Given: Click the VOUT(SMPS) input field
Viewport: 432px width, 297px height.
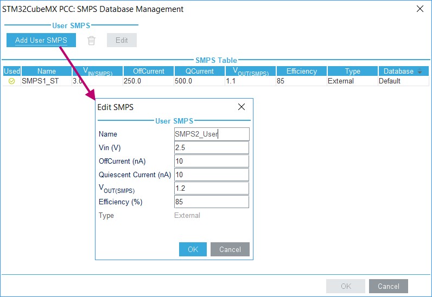Looking at the screenshot, I should click(212, 188).
